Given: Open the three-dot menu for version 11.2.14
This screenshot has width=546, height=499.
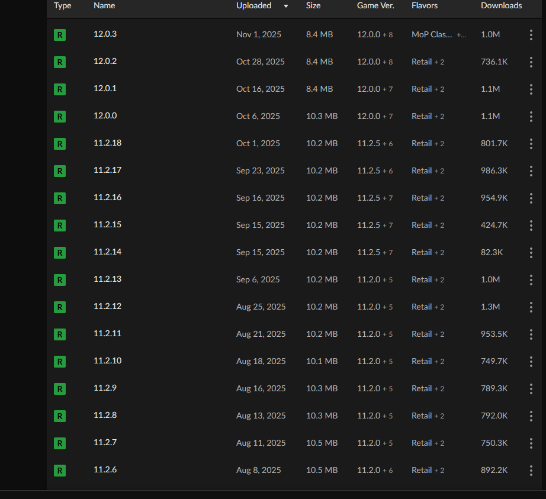Looking at the screenshot, I should click(531, 253).
